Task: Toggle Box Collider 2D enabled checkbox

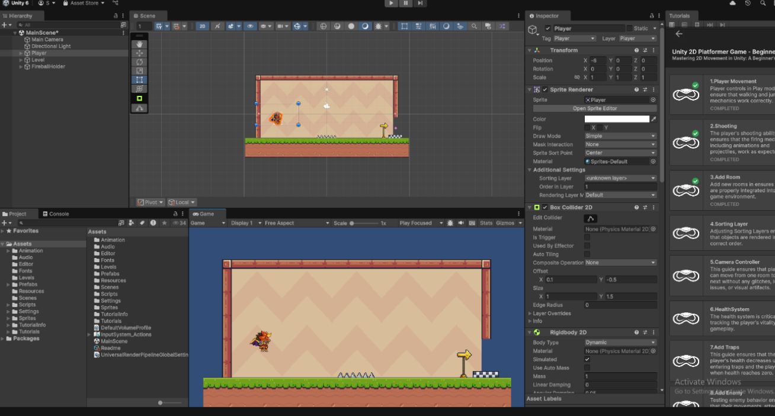Action: coord(545,207)
